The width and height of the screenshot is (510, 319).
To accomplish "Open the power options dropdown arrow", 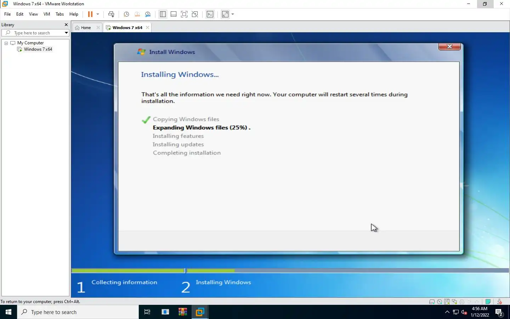I will coord(98,14).
